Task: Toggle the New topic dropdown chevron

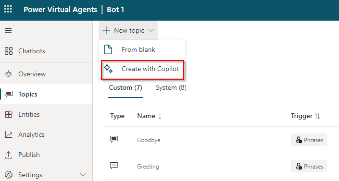Action: click(151, 30)
